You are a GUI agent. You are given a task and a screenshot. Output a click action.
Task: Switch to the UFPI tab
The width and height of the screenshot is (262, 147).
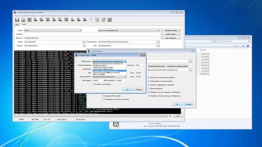(17, 24)
